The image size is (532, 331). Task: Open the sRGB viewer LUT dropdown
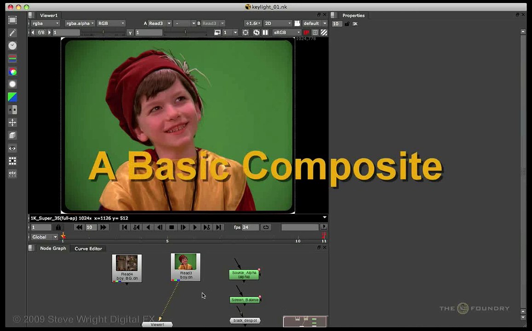click(287, 33)
